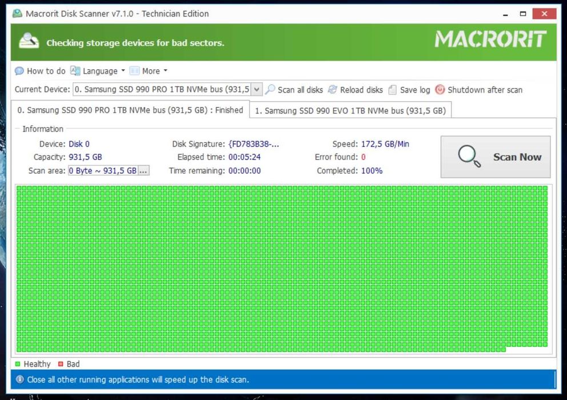This screenshot has height=400, width=567.
Task: Click the Disk Signature value {FD783B38-...
Action: [254, 144]
